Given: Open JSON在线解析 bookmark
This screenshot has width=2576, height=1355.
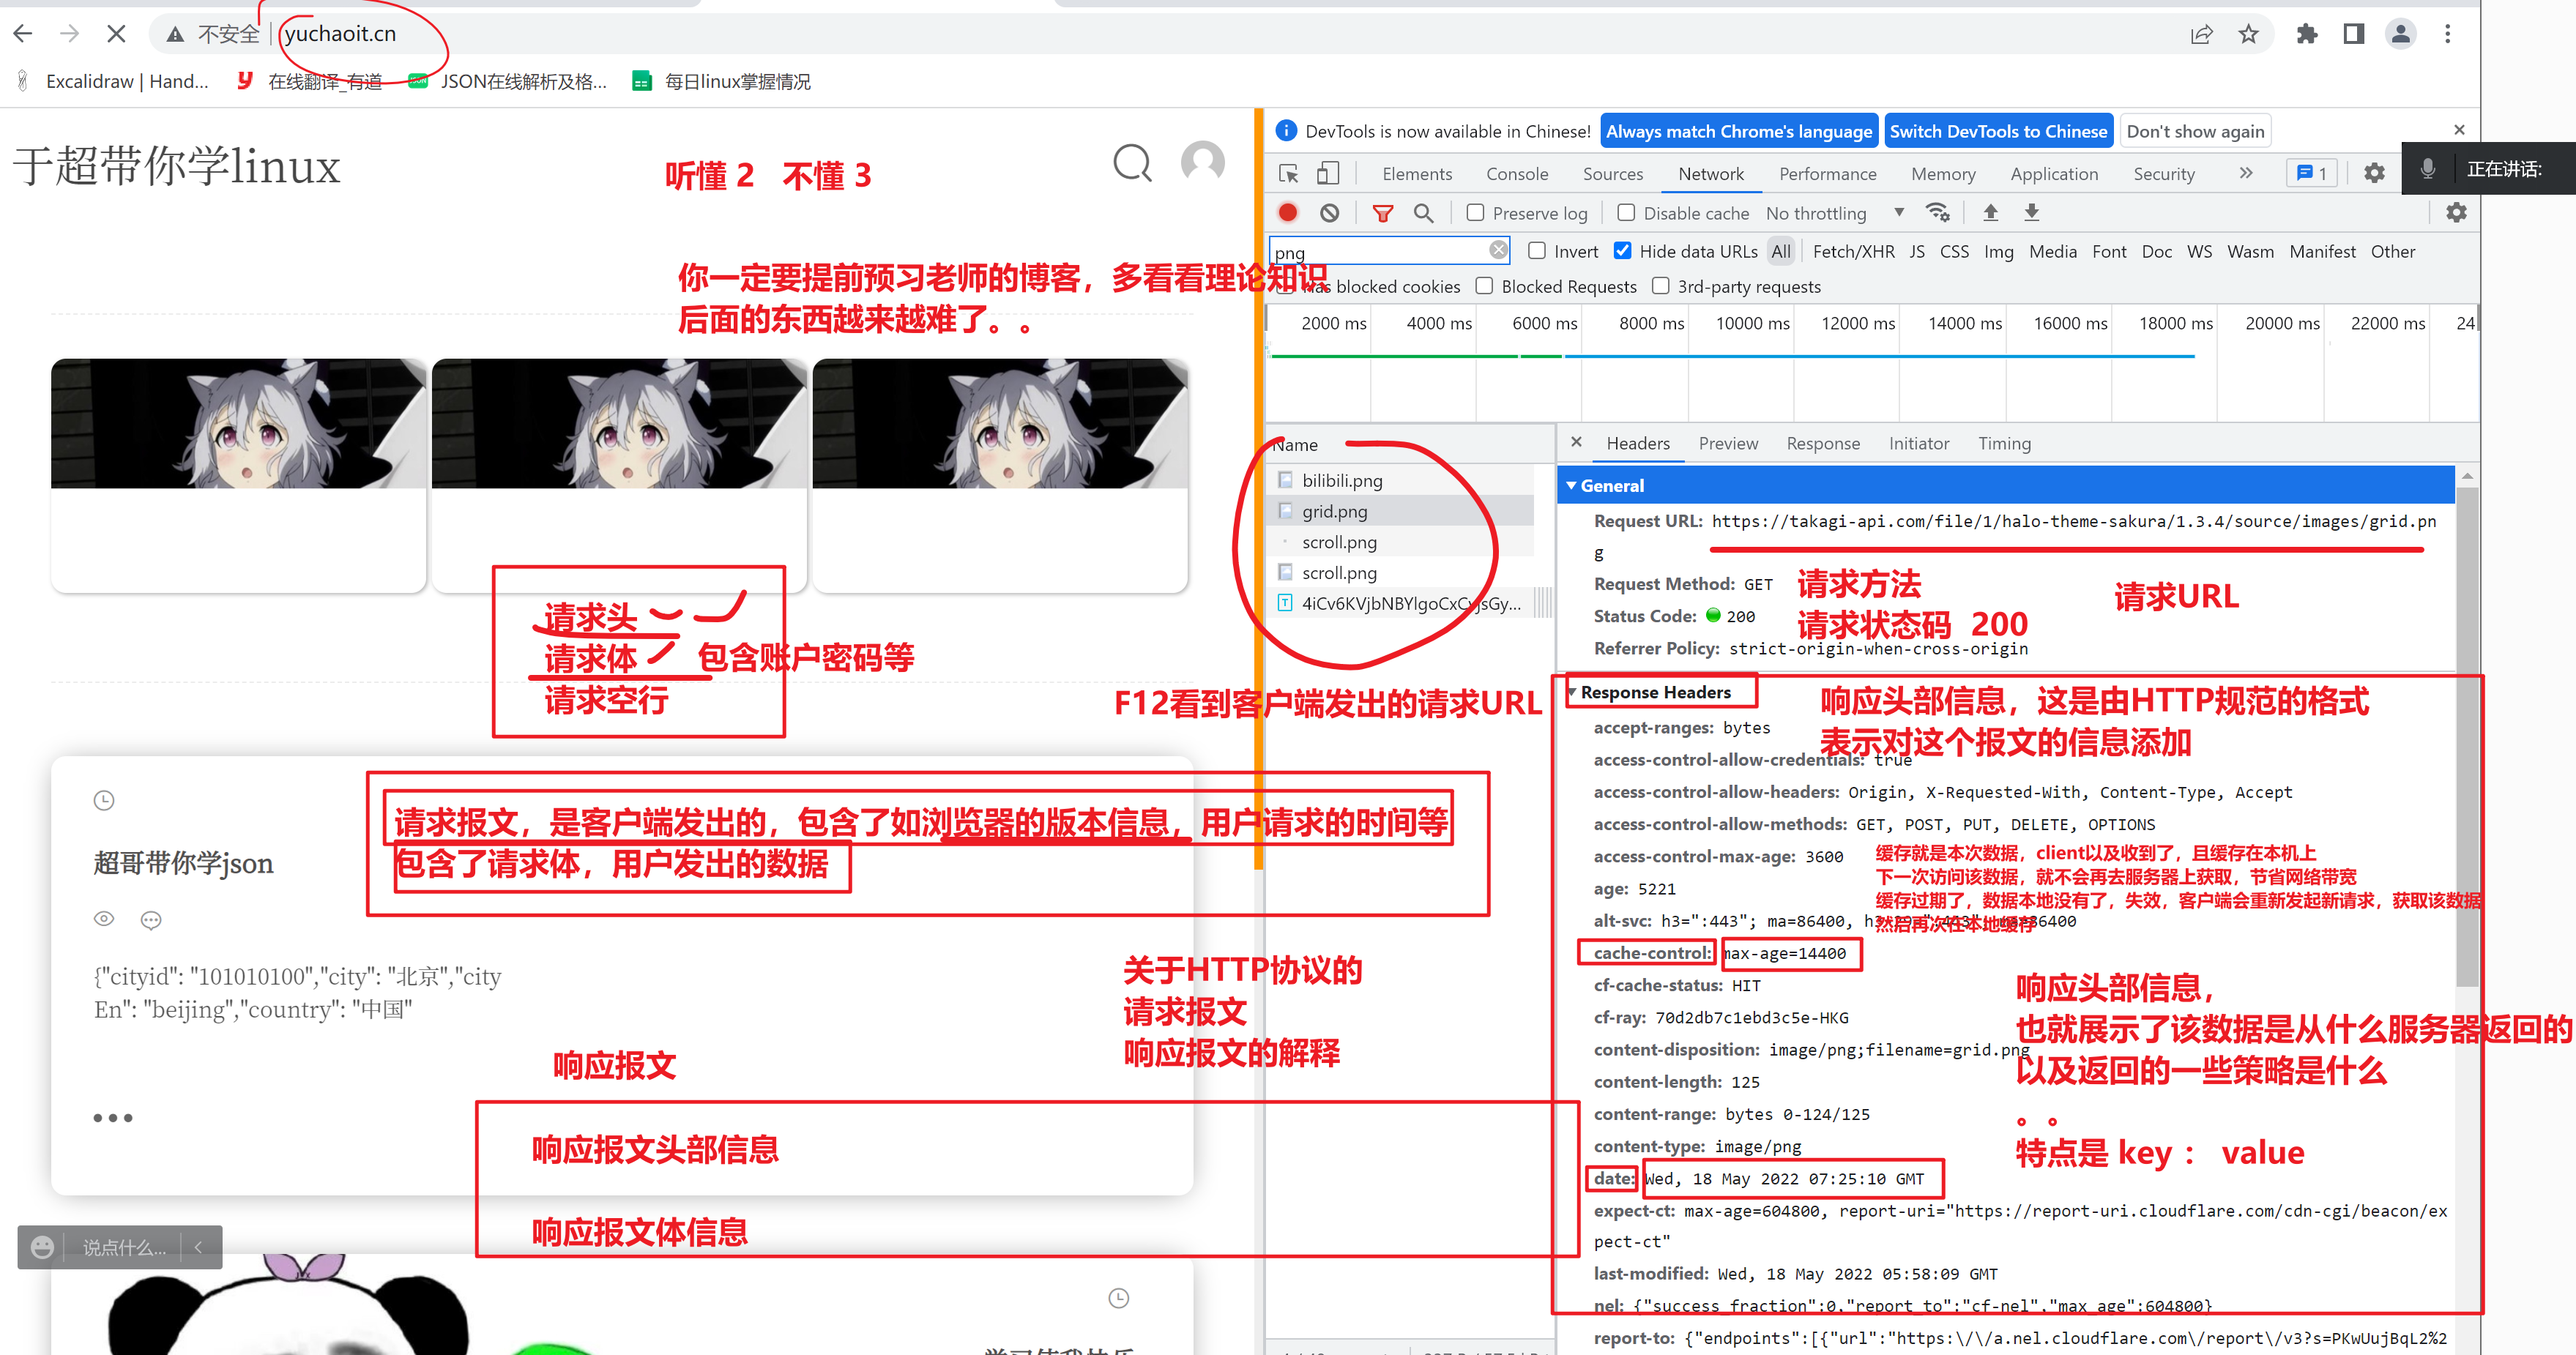Looking at the screenshot, I should tap(510, 81).
